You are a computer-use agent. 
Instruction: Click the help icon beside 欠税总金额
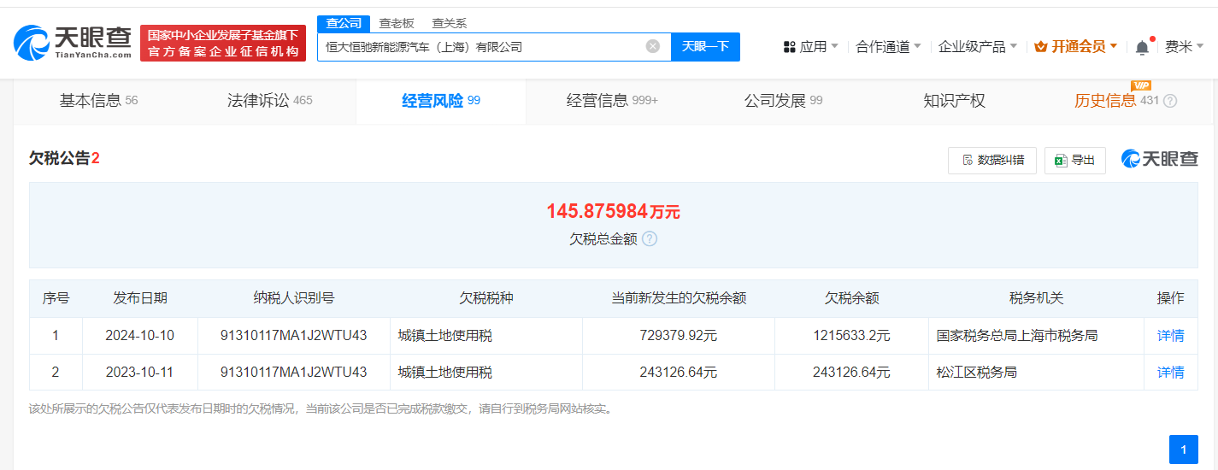(x=650, y=239)
